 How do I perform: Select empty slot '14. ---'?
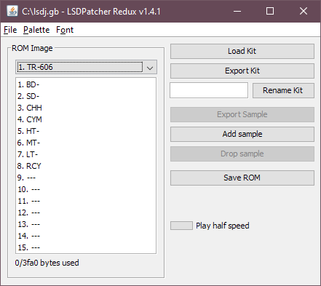[x=86, y=236]
